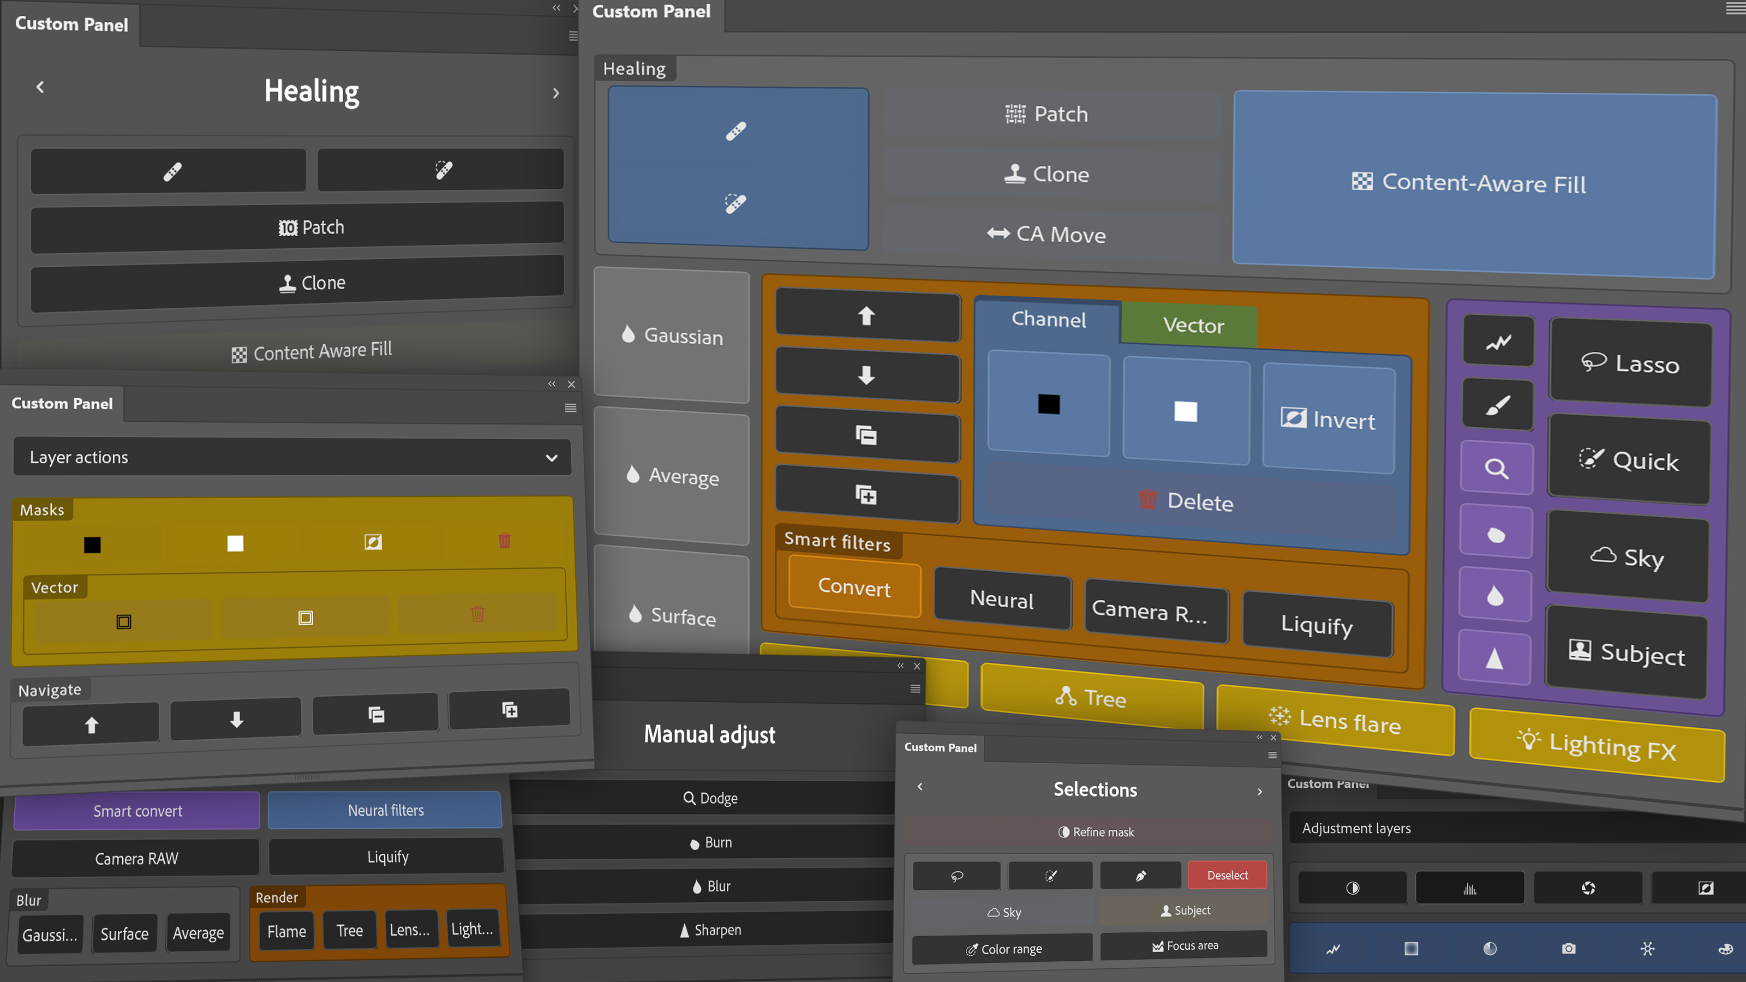Click the Delete button in Channel tab
Viewport: 1746px width, 982px height.
coord(1186,501)
